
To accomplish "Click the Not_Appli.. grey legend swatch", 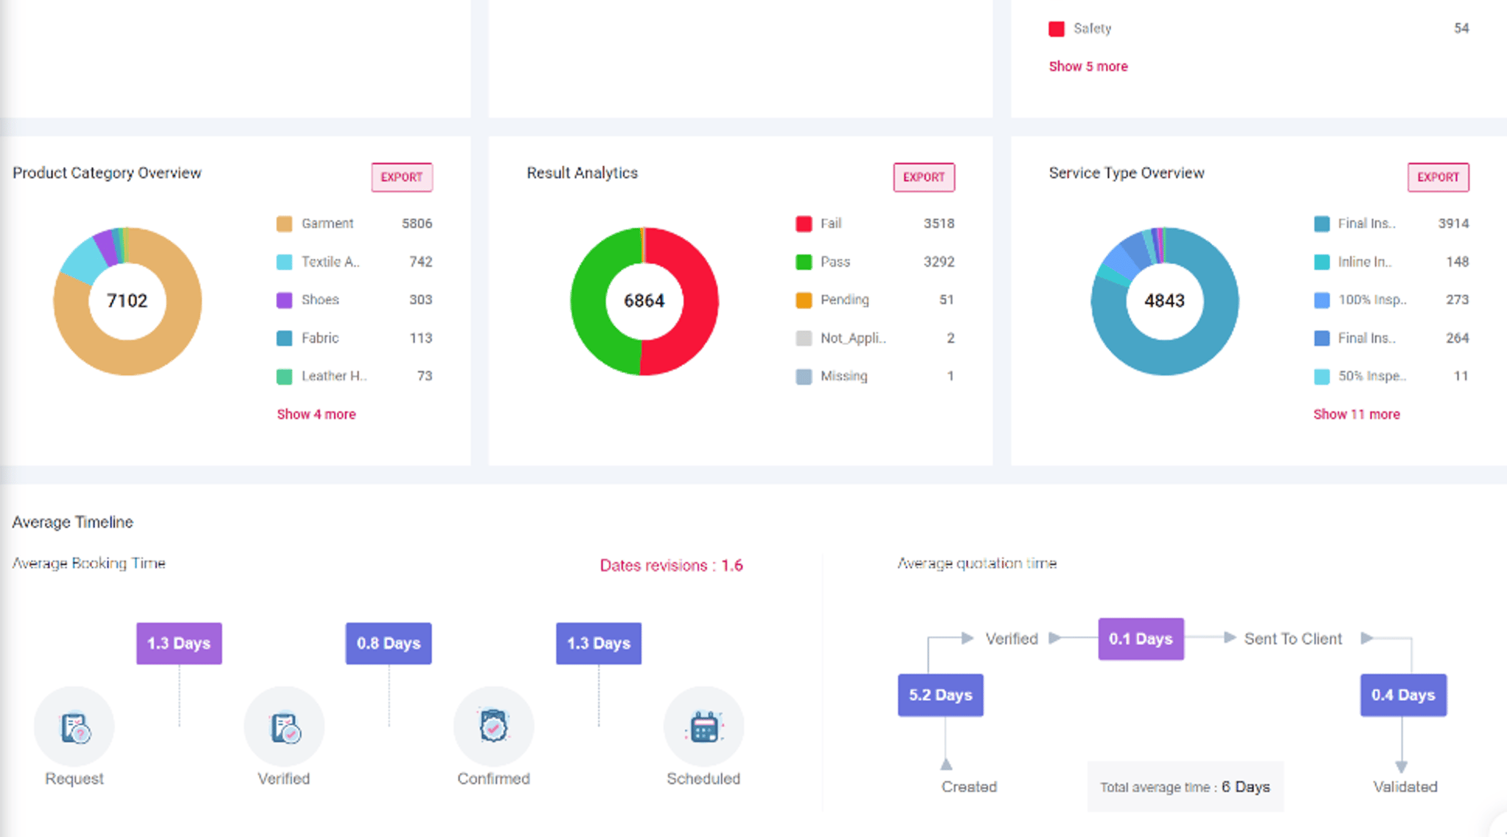I will 804,338.
